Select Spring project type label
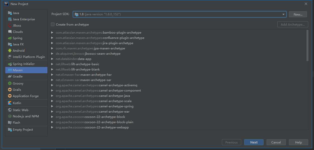 coord(18,38)
